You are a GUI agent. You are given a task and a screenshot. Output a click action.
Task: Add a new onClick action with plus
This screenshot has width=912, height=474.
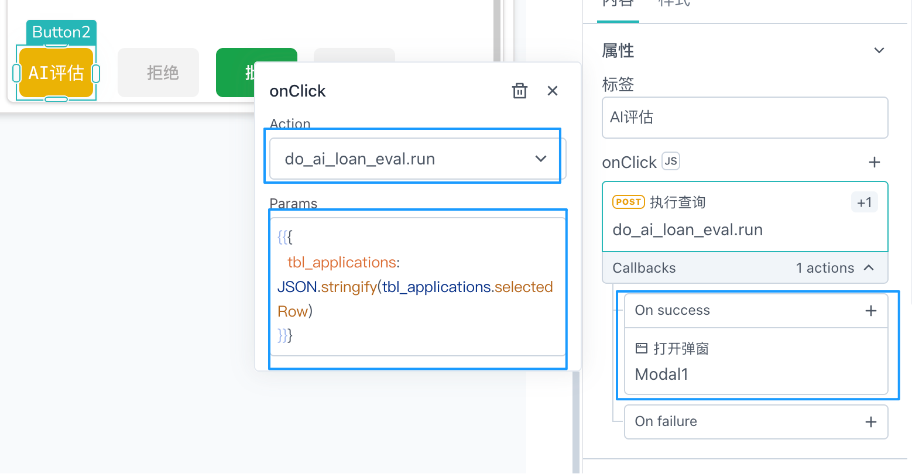point(874,162)
